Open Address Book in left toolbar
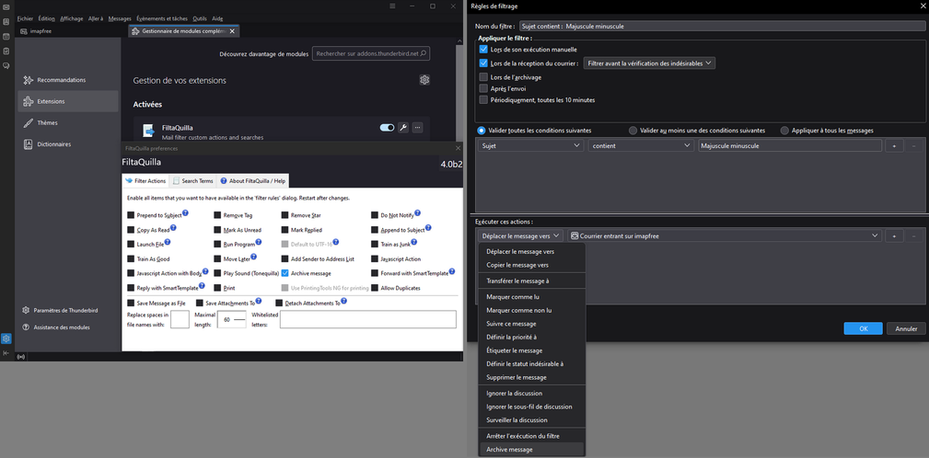The width and height of the screenshot is (929, 458). point(6,21)
